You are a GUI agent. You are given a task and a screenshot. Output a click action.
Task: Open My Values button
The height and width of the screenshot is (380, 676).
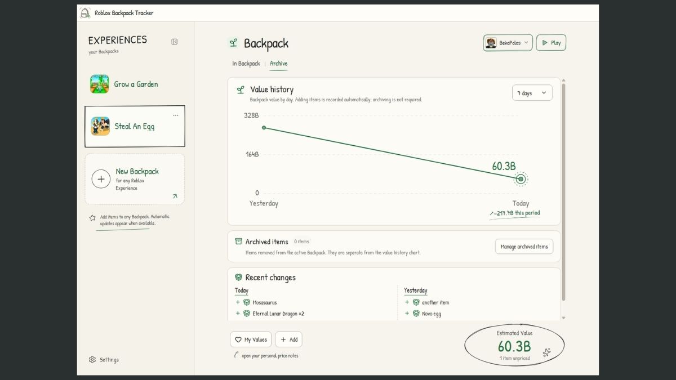[x=251, y=339]
